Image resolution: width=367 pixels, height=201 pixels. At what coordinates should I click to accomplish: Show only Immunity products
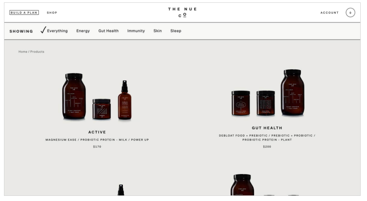136,31
